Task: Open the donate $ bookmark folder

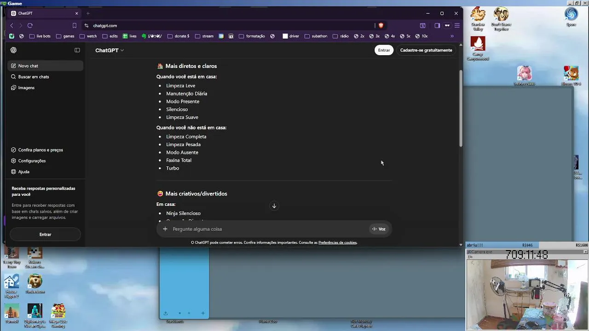Action: 179,36
